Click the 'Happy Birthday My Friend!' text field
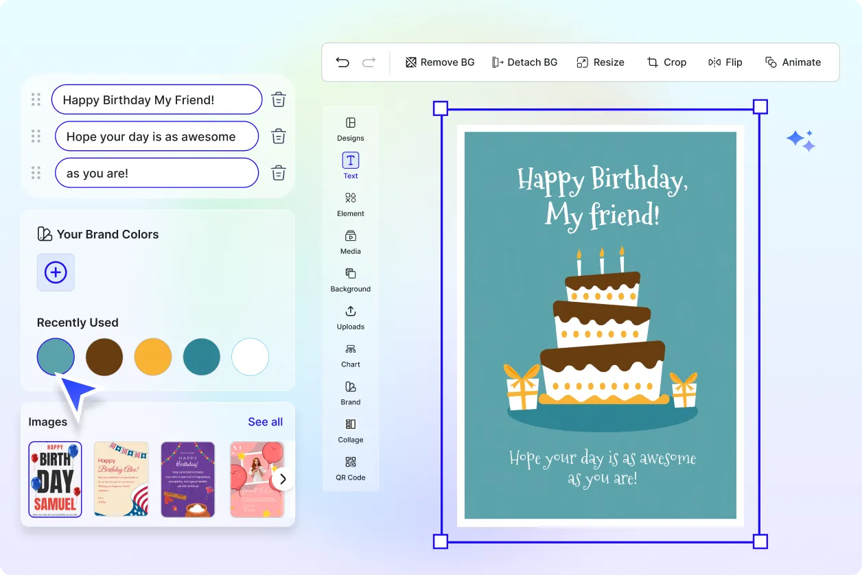This screenshot has width=862, height=575. (156, 99)
